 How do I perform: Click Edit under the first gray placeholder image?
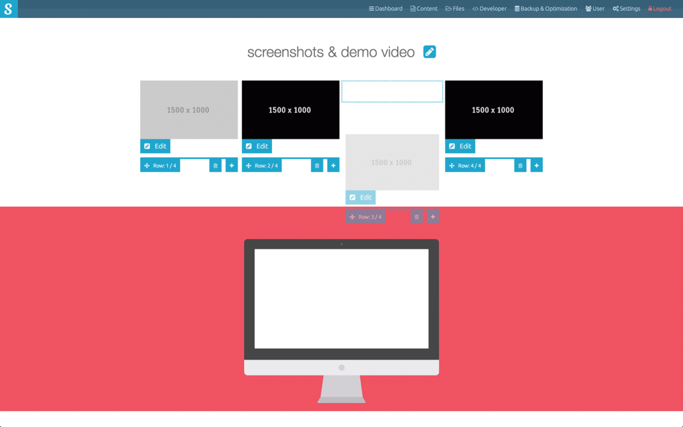[x=155, y=145]
